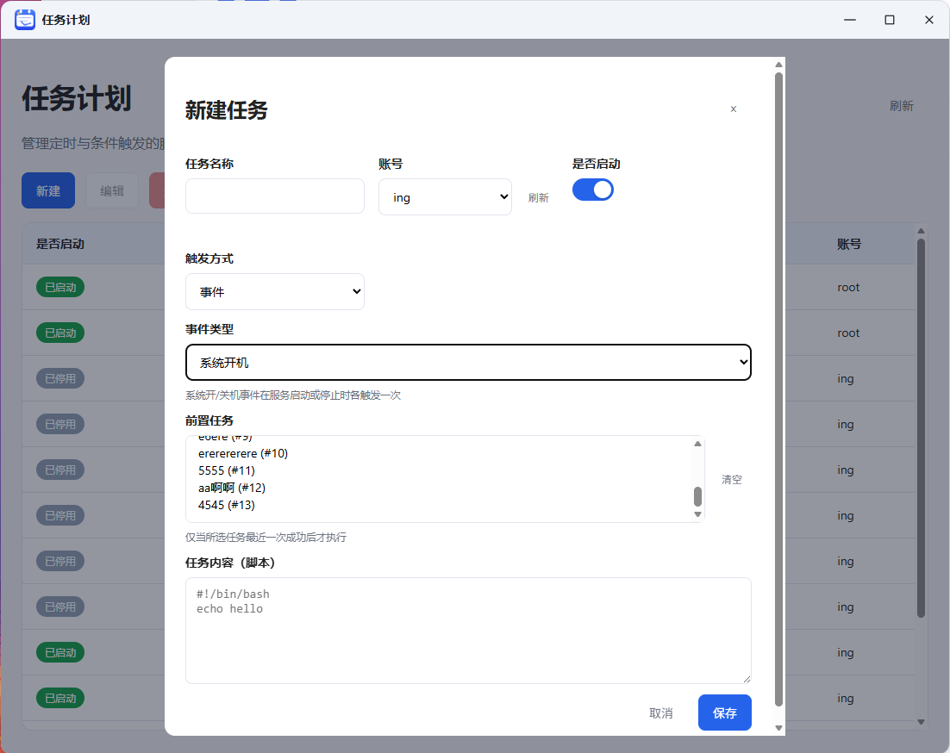Click the app logo icon in the title bar
950x753 pixels.
point(24,19)
